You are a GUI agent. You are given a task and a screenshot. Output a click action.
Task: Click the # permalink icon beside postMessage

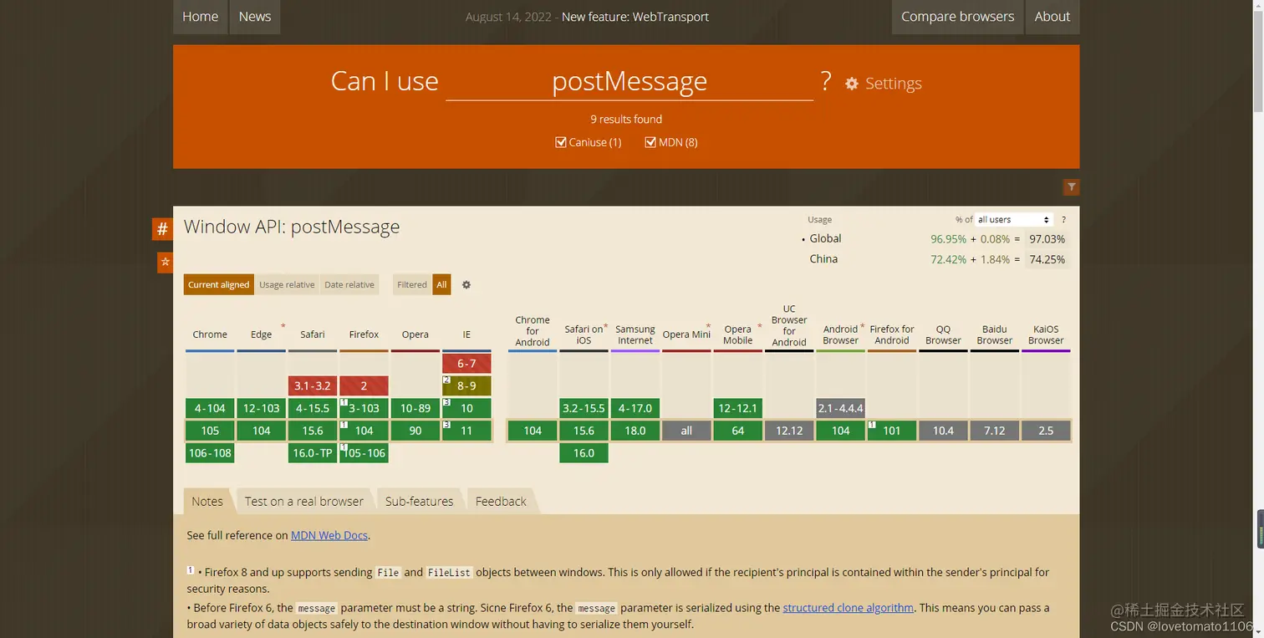point(162,229)
